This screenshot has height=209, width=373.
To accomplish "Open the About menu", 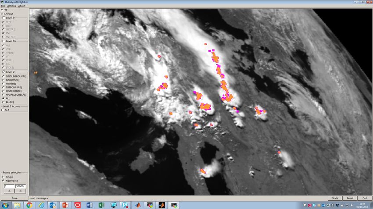I will 22,6.
